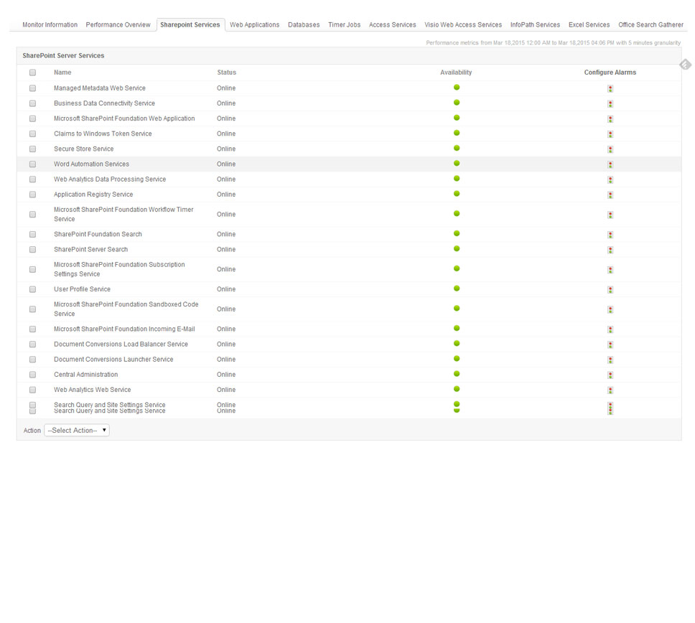Configure alarms for Central Administration
695x623 pixels.
610,374
